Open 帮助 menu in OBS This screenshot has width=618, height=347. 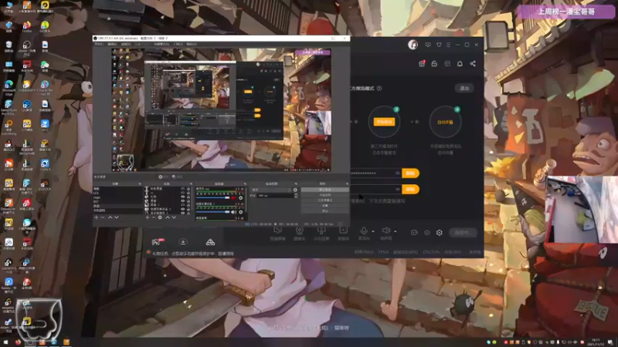click(x=192, y=44)
